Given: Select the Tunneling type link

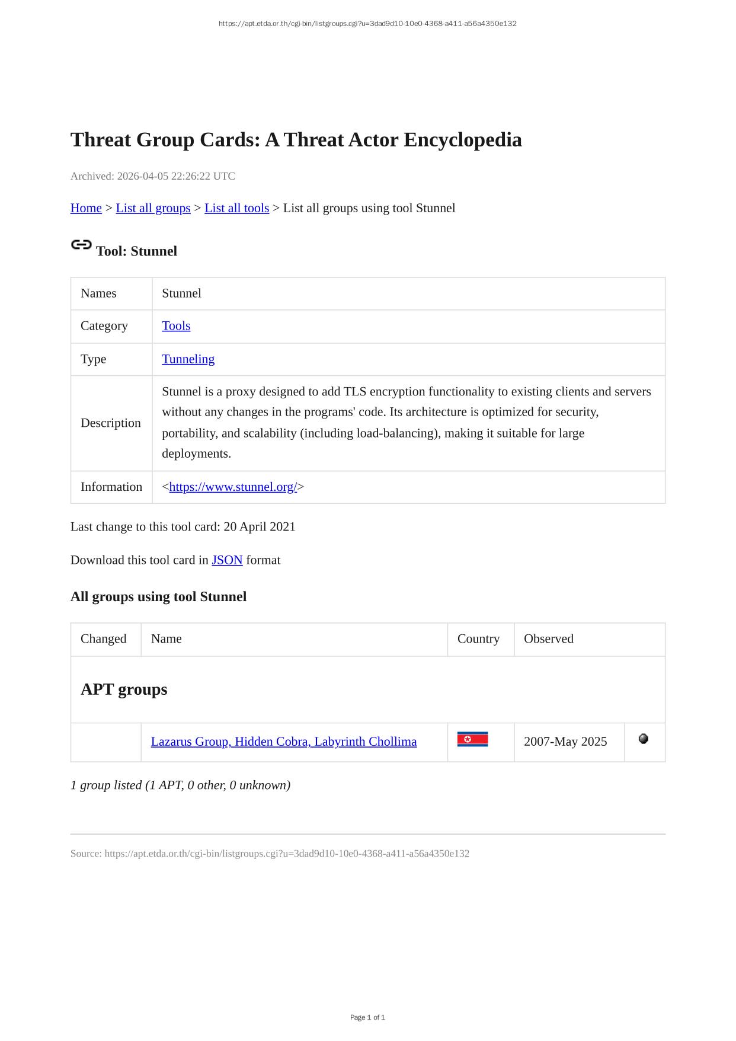Looking at the screenshot, I should click(x=188, y=359).
